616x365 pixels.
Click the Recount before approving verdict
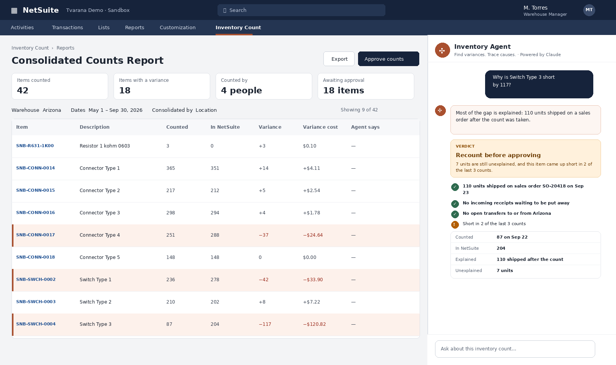[x=526, y=158]
